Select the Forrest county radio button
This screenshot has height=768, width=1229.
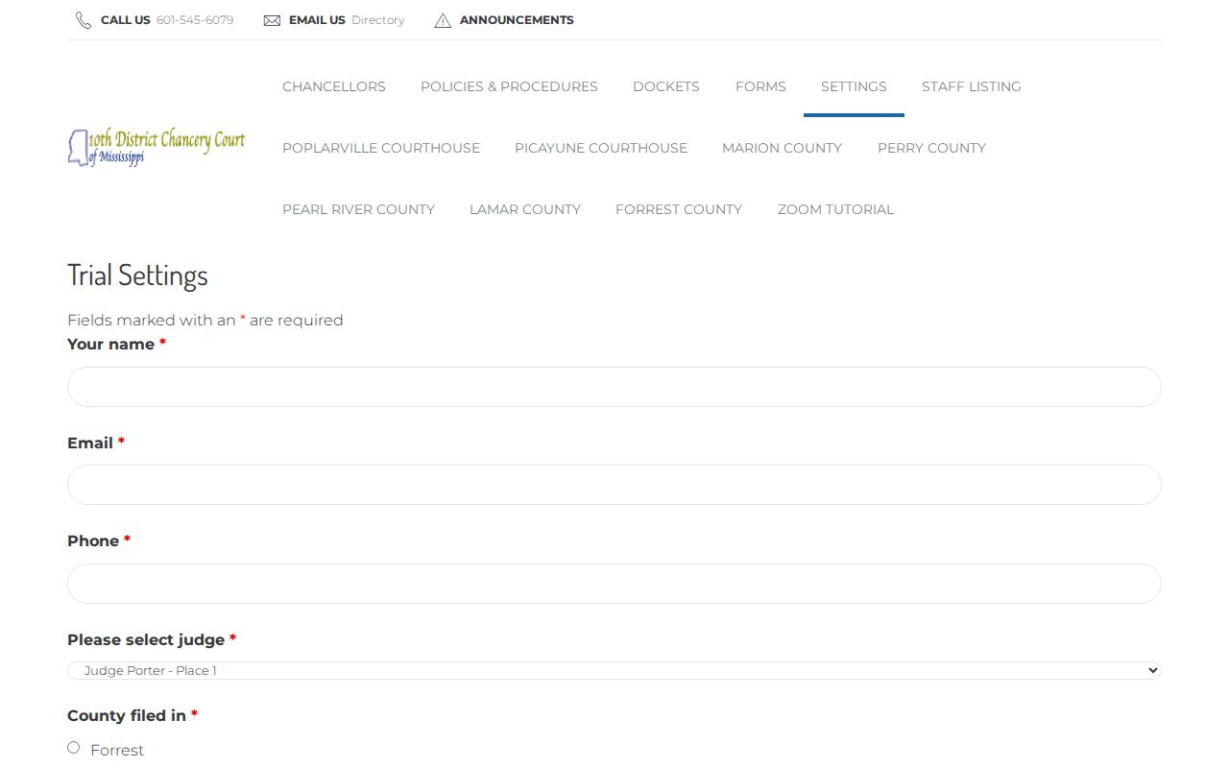74,748
